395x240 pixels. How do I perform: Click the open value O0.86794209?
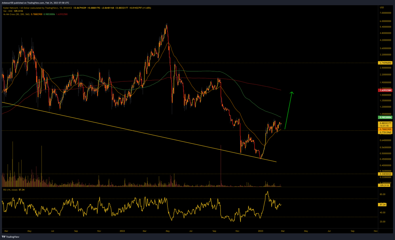tap(80, 8)
